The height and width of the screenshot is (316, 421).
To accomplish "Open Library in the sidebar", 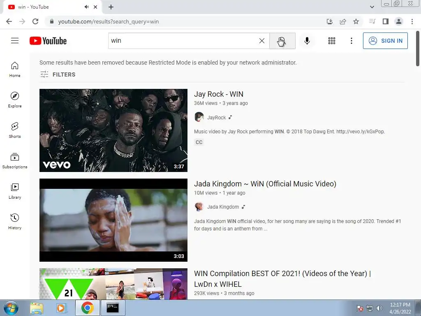I will pos(15,191).
